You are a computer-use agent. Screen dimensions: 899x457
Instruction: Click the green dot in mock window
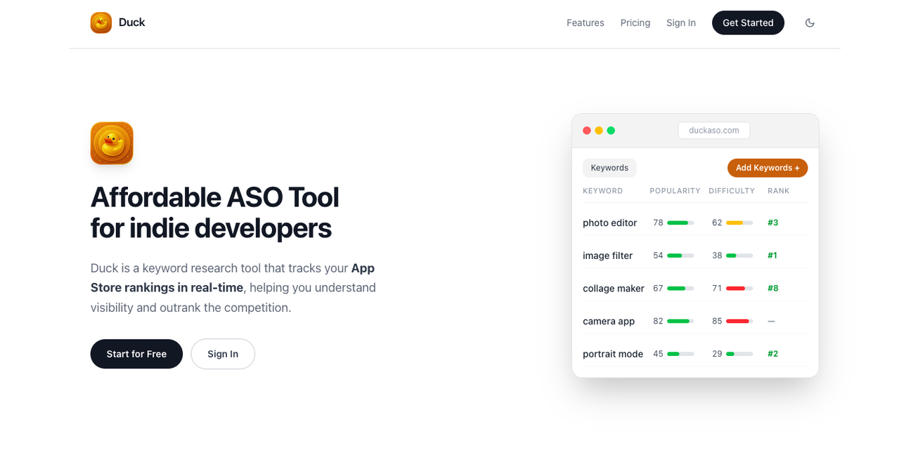tap(611, 131)
